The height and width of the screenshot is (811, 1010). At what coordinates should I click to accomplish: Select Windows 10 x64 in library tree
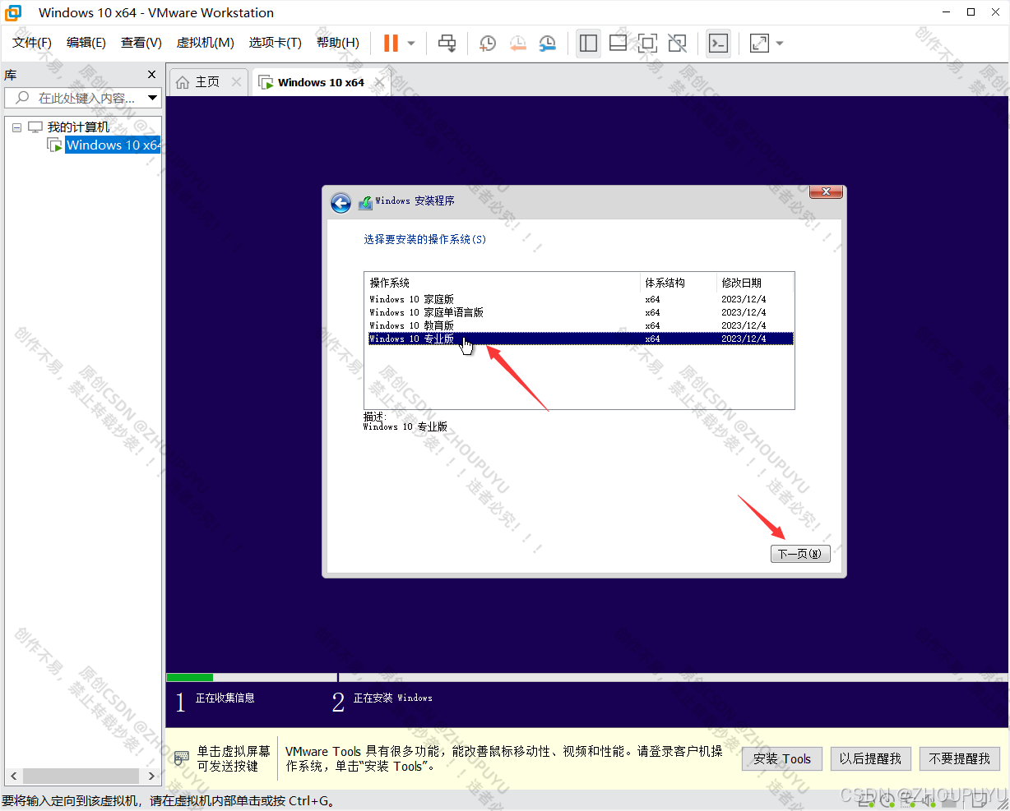114,145
